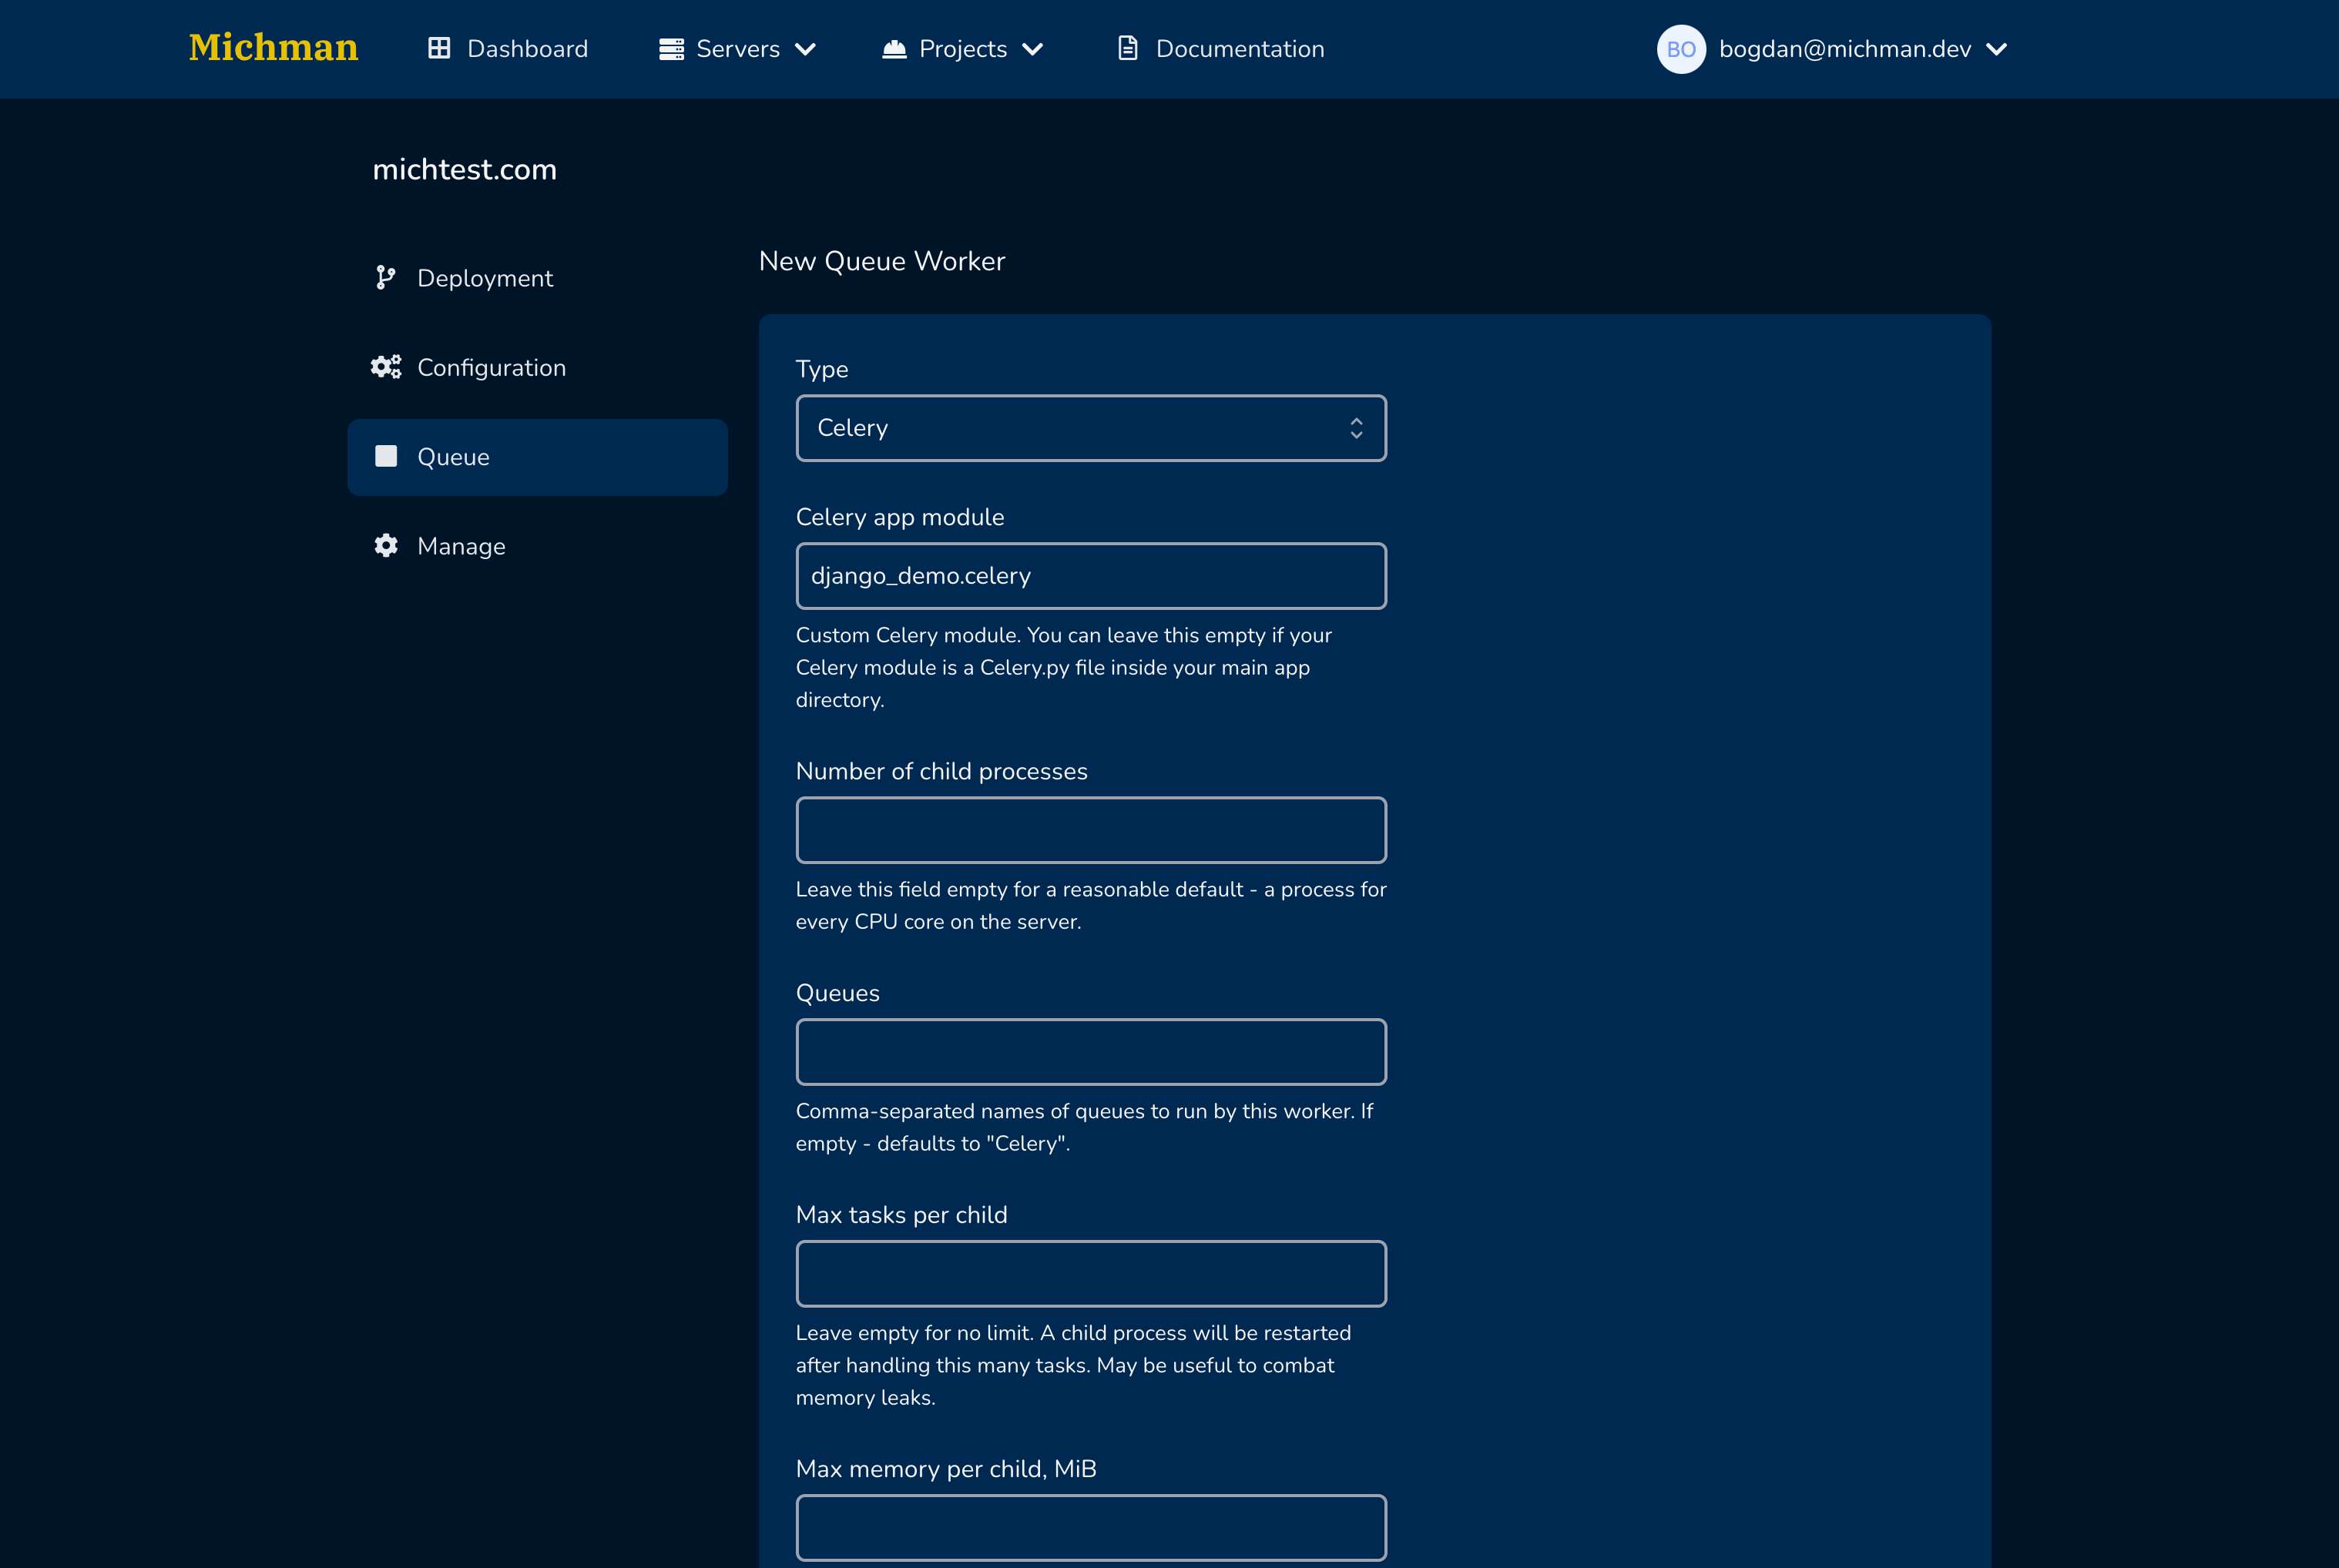2339x1568 pixels.
Task: Click the Documentation file icon
Action: (x=1127, y=48)
